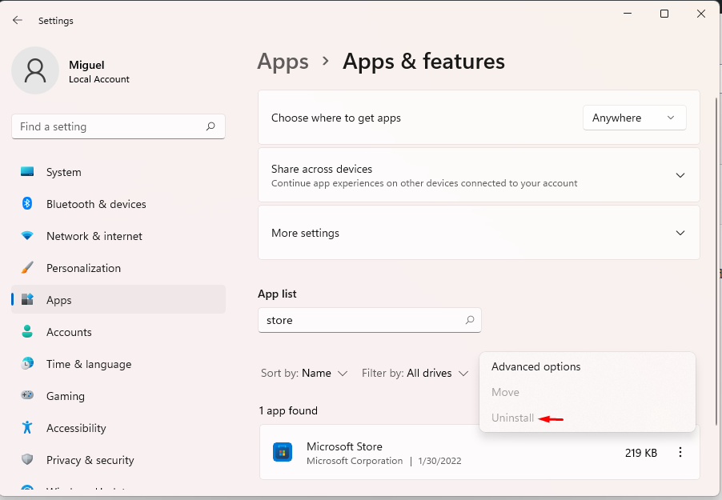
Task: Click the Apps breadcrumb link
Action: click(283, 61)
